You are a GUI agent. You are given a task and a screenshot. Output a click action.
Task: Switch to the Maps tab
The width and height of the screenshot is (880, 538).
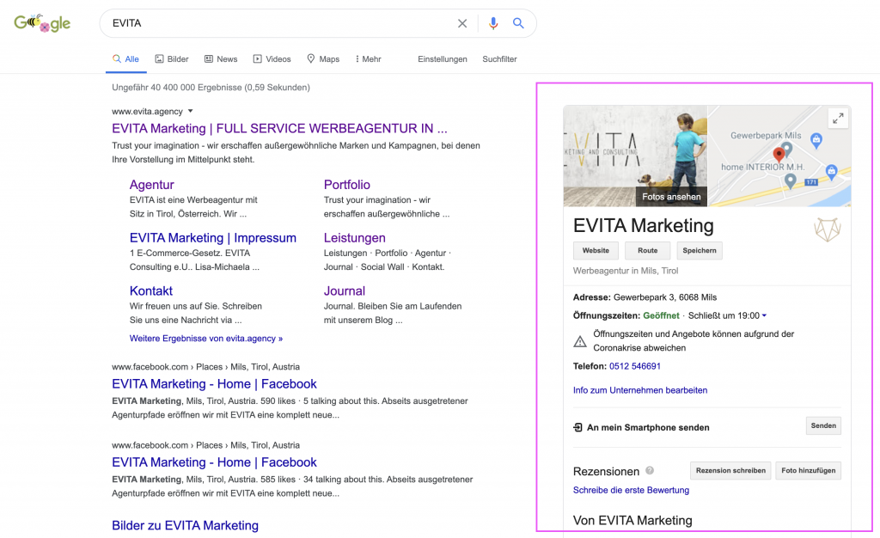[x=323, y=59]
